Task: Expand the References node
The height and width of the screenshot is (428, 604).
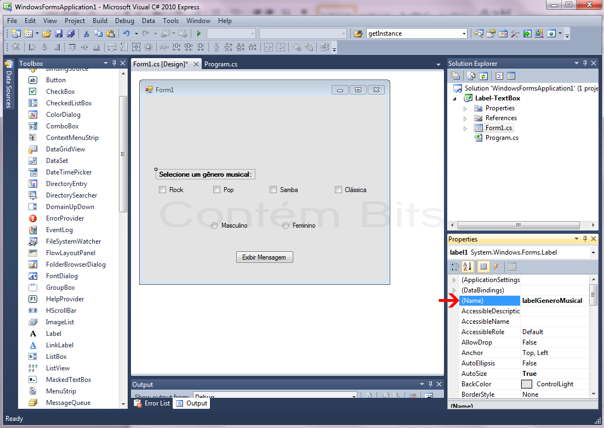Action: point(465,119)
